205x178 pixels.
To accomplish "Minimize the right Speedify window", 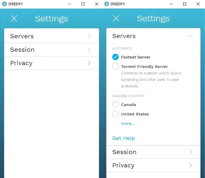I will [171, 4].
